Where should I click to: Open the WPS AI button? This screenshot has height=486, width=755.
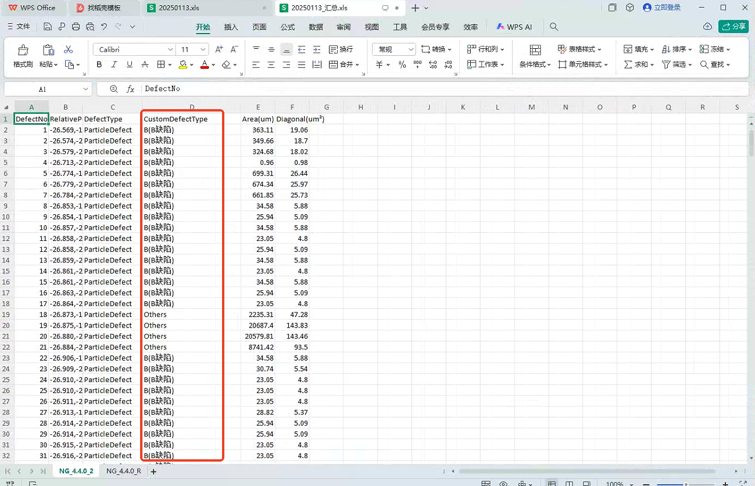[514, 27]
